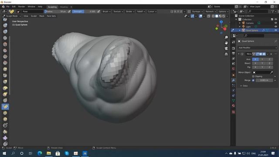Select the purple Cloth brush
279x157 pixels.
5,138
